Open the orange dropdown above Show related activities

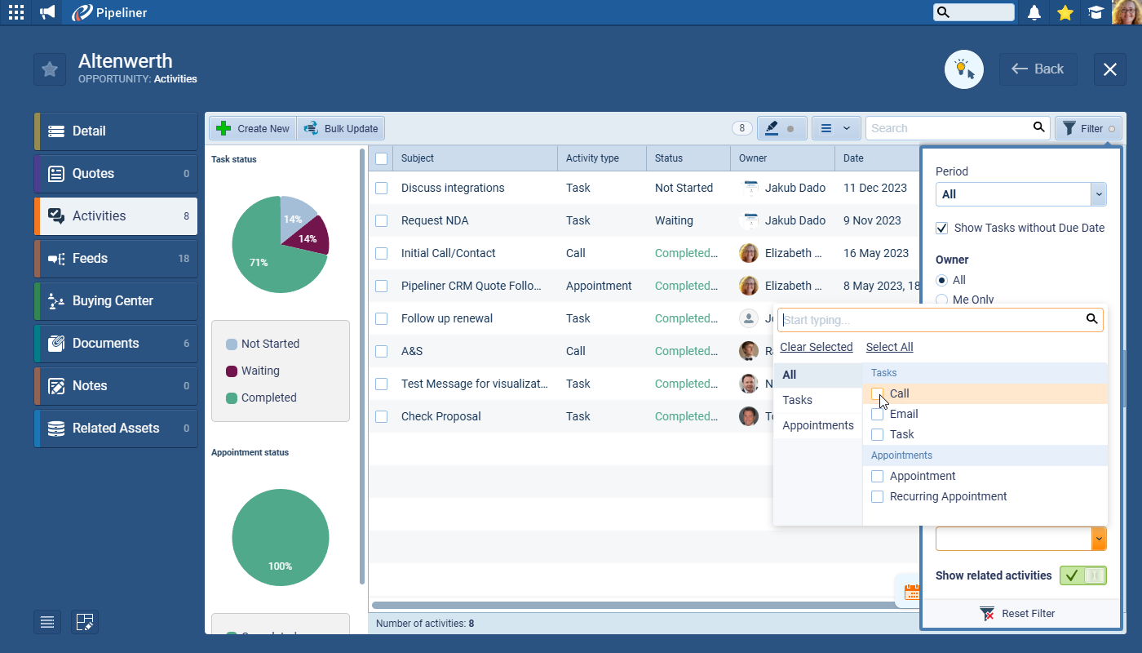[1099, 539]
